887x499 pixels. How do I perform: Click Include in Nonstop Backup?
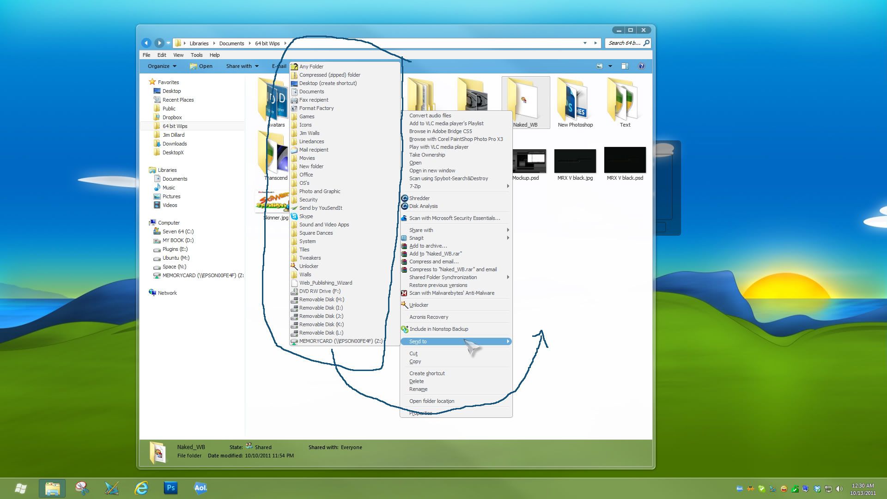439,329
